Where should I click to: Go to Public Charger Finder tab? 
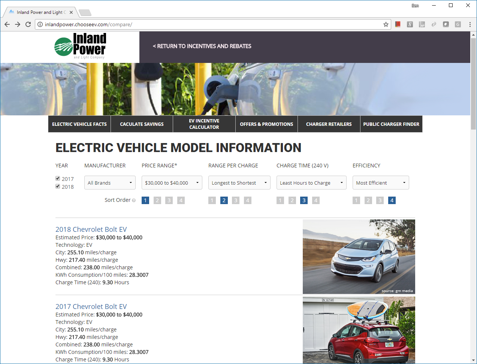(x=391, y=124)
